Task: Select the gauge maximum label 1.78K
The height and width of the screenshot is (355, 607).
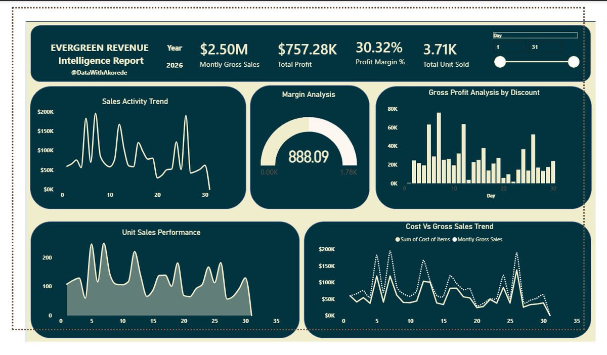Action: [x=349, y=172]
